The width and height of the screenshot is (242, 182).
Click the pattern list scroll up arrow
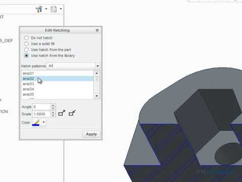point(97,73)
